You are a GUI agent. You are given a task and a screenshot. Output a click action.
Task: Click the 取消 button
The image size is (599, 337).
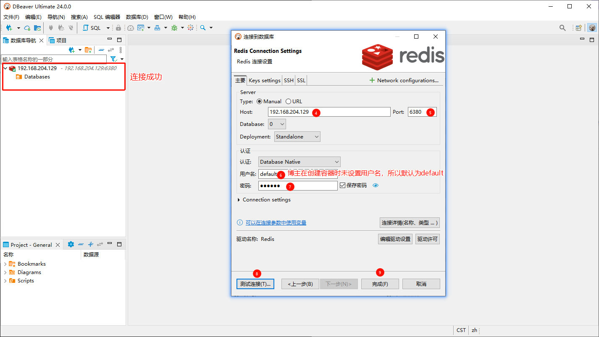point(421,284)
